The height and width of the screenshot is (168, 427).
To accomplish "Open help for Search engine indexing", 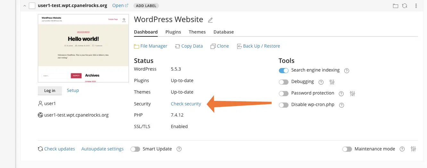I will click(347, 71).
